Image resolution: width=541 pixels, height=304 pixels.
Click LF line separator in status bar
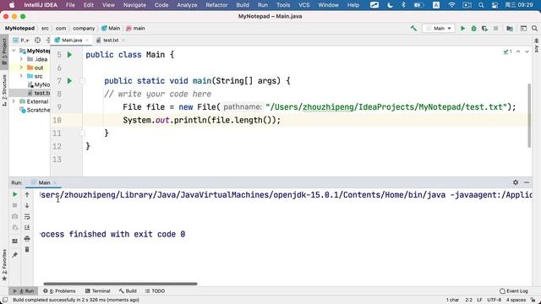[479, 300]
